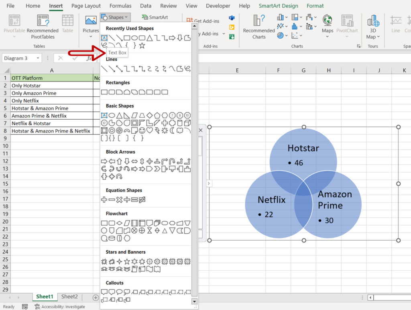Open the Formulas ribbon tab
Image resolution: width=411 pixels, height=310 pixels.
click(120, 6)
